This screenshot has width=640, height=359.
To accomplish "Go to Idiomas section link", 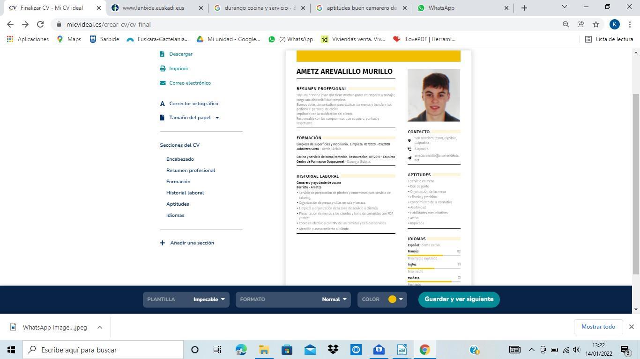I will tap(175, 215).
